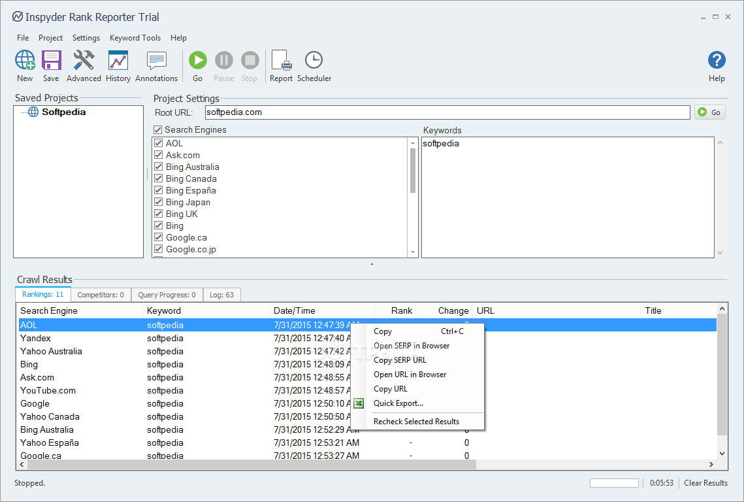Collapse project settings with small up arrow
744x502 pixels.
(372, 263)
